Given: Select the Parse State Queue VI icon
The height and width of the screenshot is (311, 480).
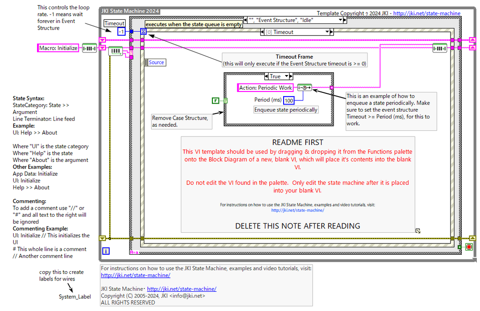Looking at the screenshot, I should pyautogui.click(x=115, y=51).
